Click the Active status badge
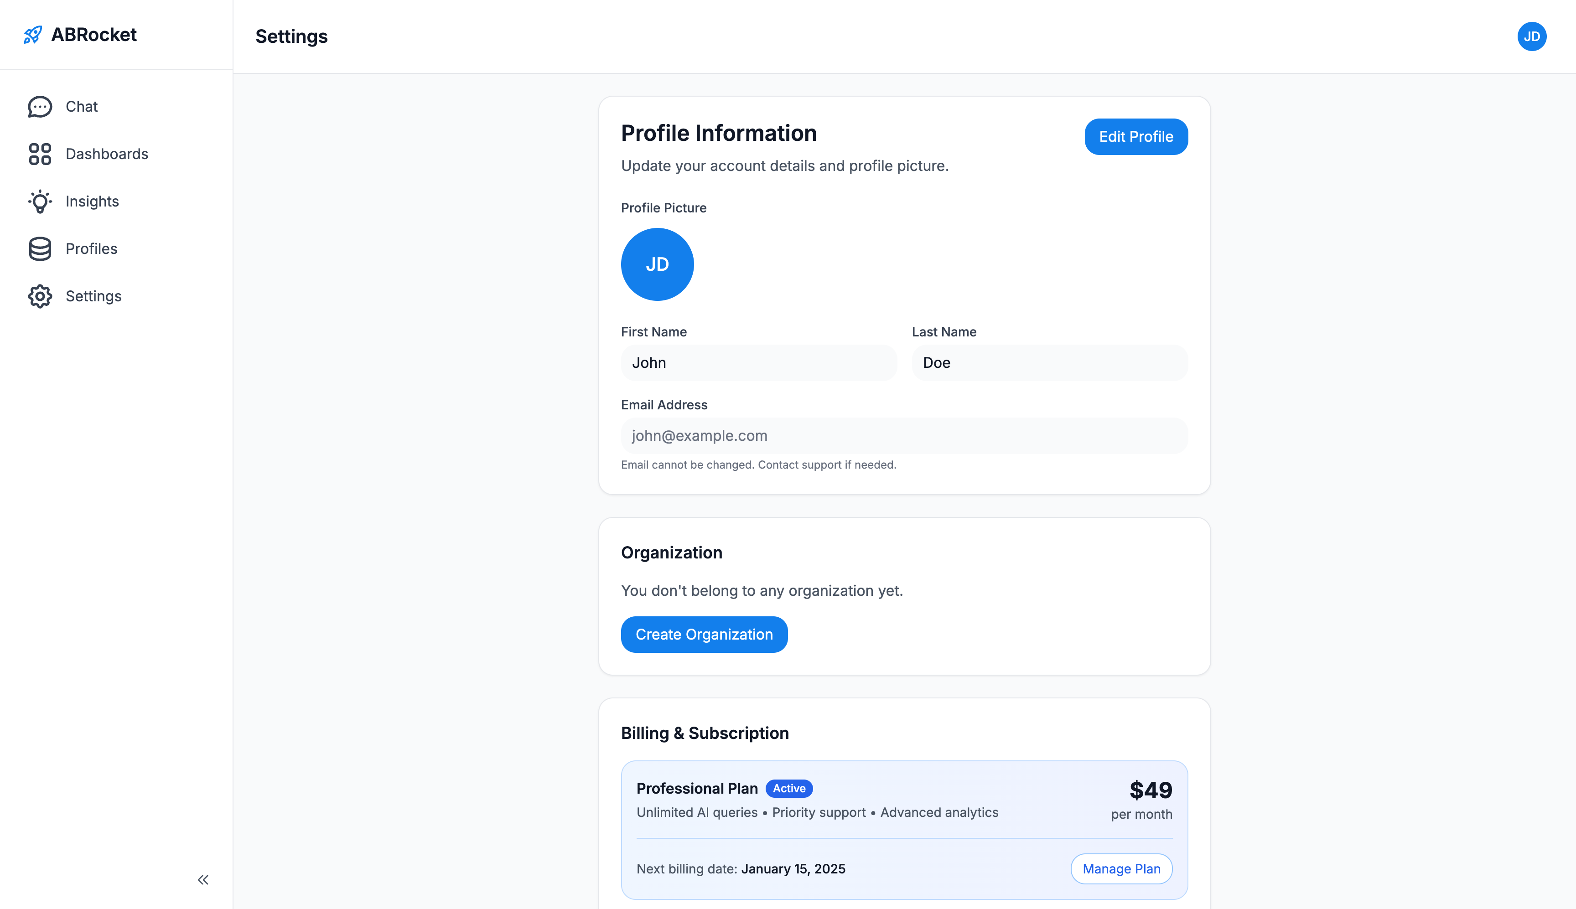1576x909 pixels. (788, 788)
